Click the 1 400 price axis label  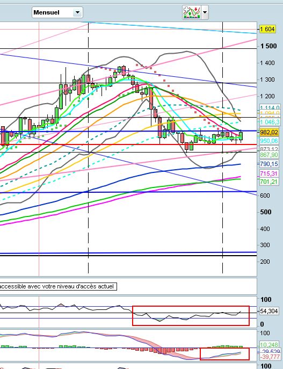pyautogui.click(x=267, y=63)
